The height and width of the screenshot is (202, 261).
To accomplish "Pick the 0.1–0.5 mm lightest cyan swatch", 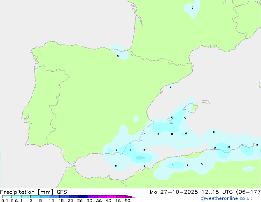I will coord(7,197).
